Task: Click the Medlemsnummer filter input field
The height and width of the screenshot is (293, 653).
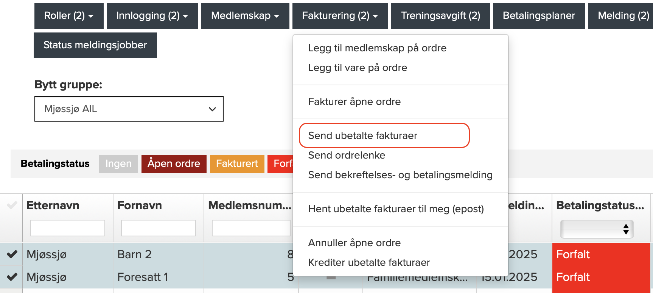Action: tap(251, 228)
